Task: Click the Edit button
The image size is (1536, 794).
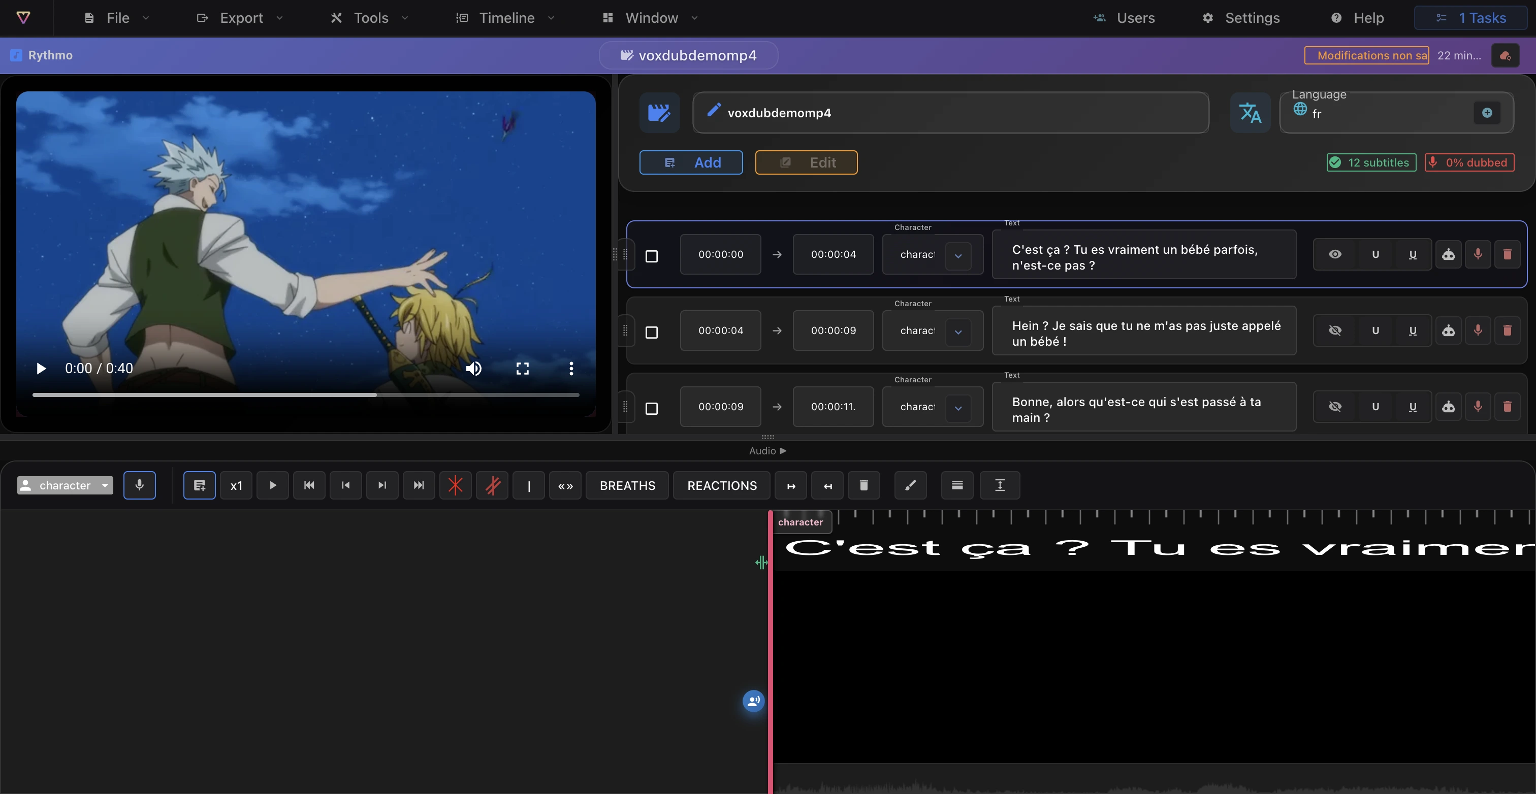Action: pos(807,162)
